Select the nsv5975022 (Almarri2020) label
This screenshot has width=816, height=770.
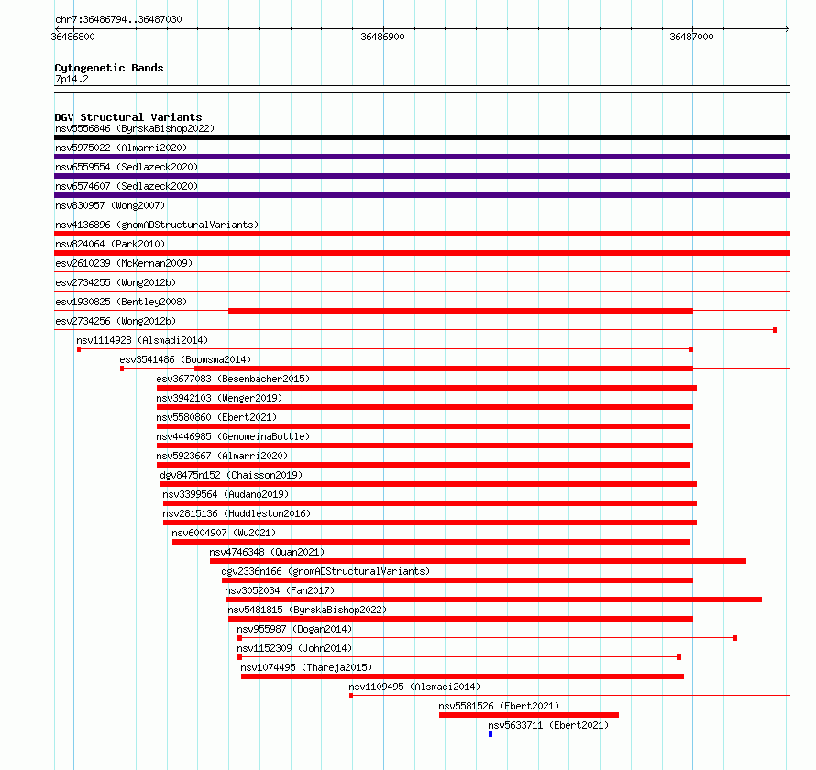[x=121, y=148]
